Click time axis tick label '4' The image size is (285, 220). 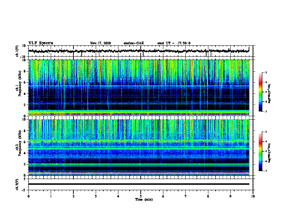(x=118, y=196)
